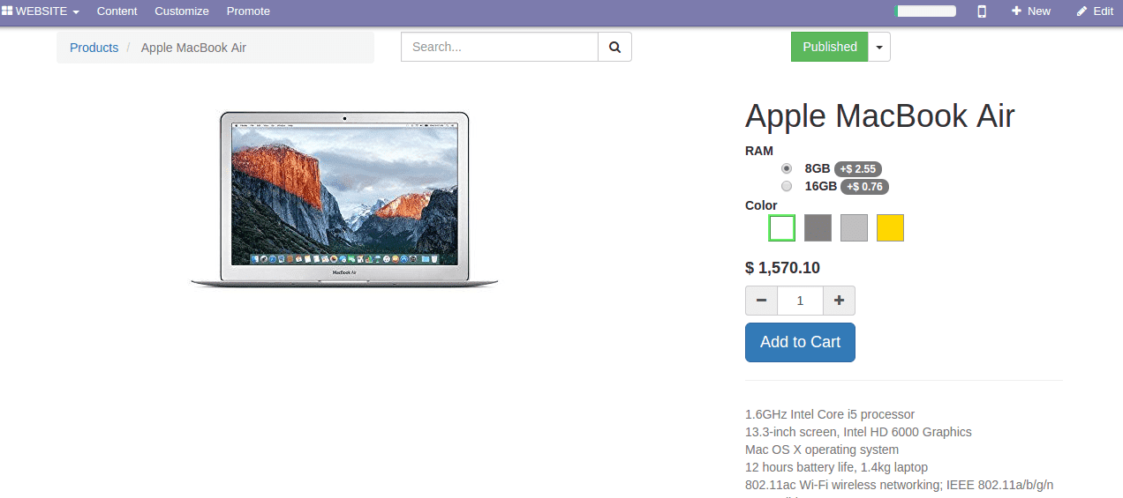Focus the Search input field
The height and width of the screenshot is (498, 1123).
[500, 47]
